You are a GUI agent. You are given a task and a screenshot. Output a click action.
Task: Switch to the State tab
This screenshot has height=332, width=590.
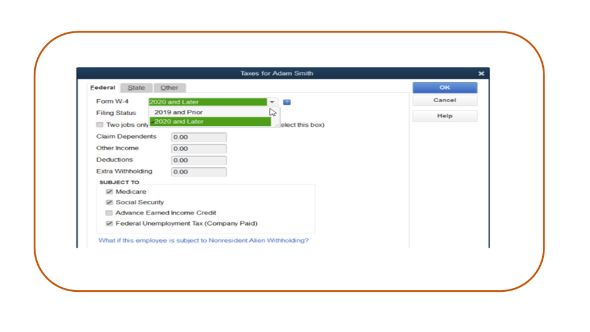136,87
